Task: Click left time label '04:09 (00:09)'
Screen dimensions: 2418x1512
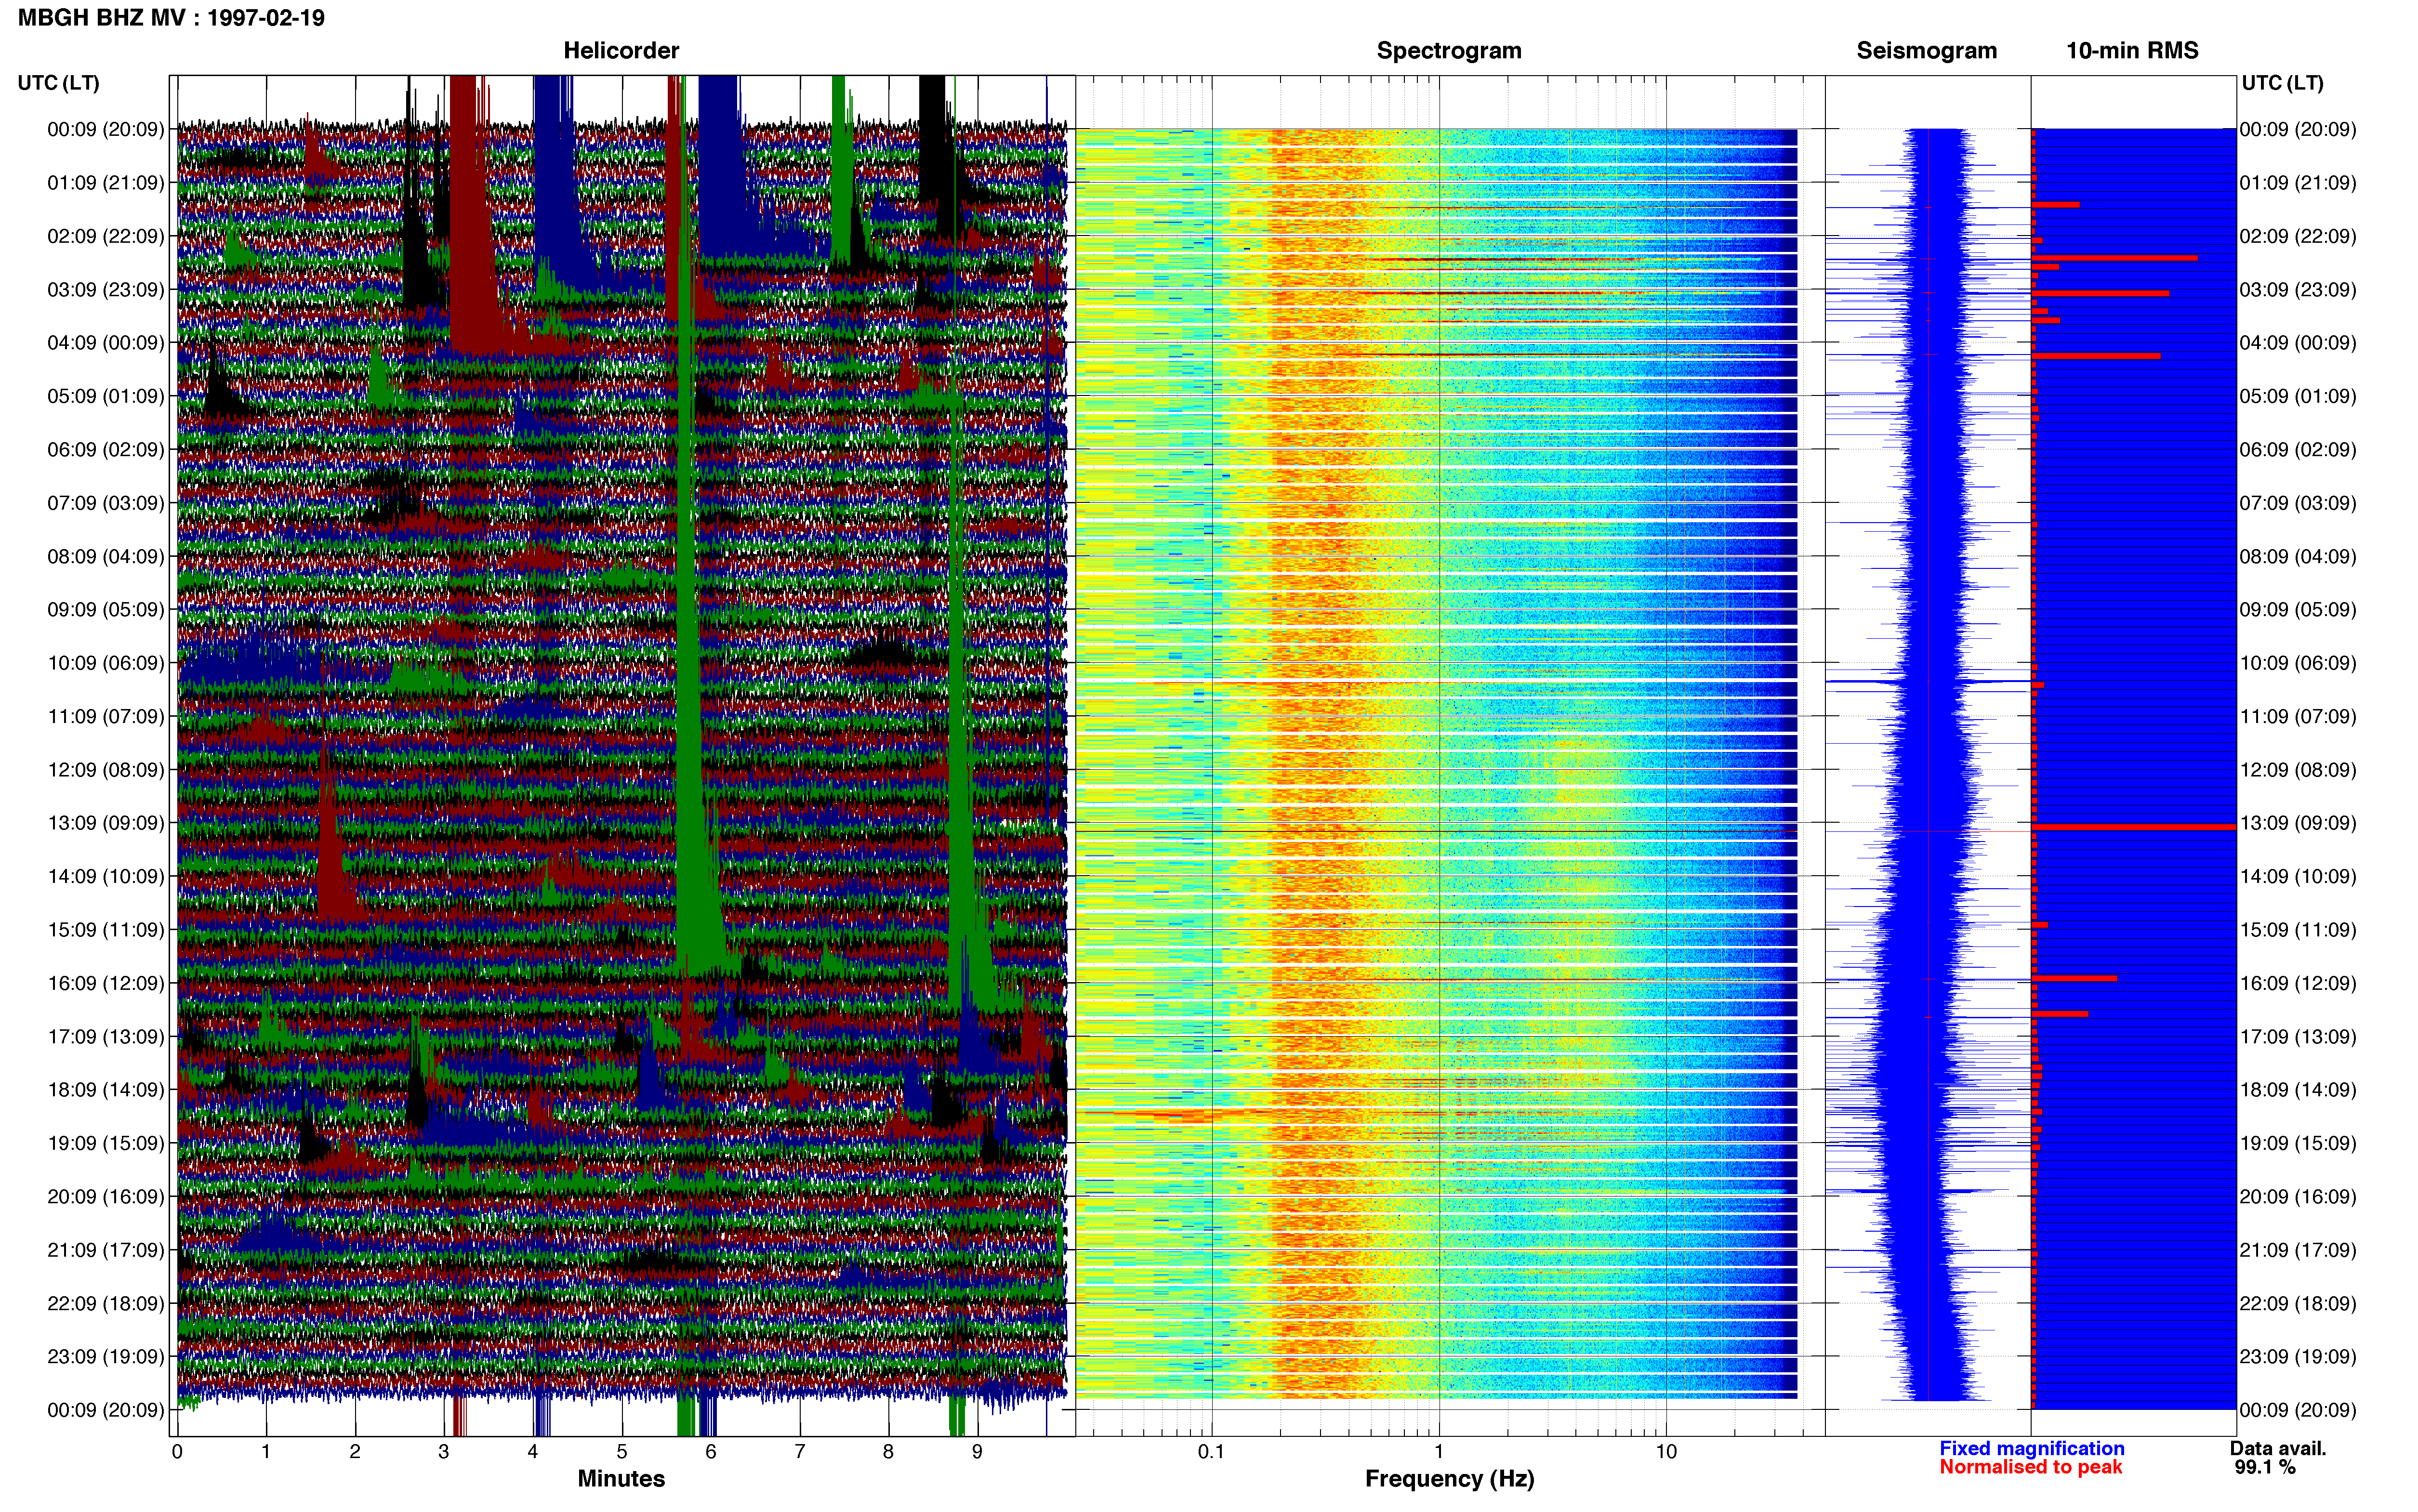Action: 106,343
